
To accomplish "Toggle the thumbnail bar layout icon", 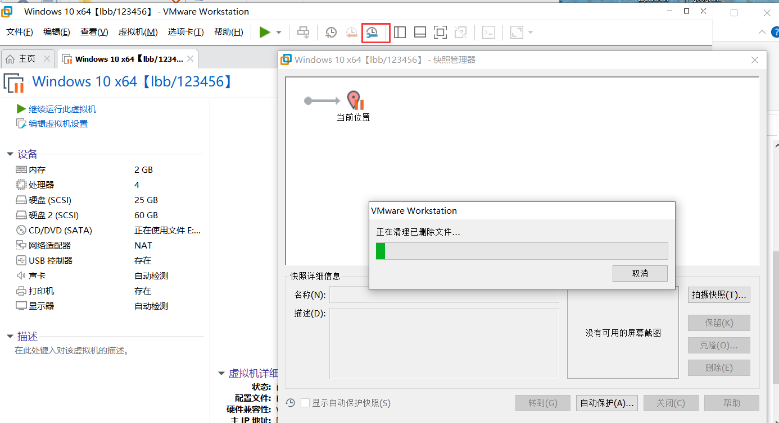I will [x=420, y=33].
